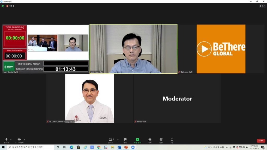Click the Record icon in the toolbar
The width and height of the screenshot is (267, 150).
click(x=150, y=140)
